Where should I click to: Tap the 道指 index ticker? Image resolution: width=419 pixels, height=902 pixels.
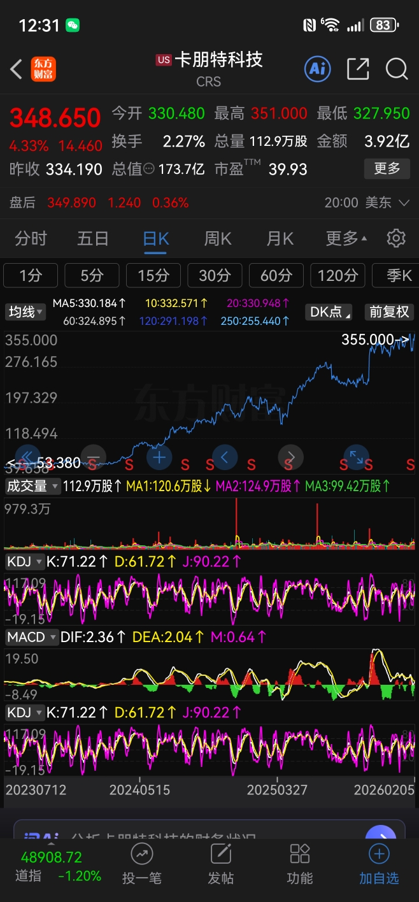(x=58, y=867)
